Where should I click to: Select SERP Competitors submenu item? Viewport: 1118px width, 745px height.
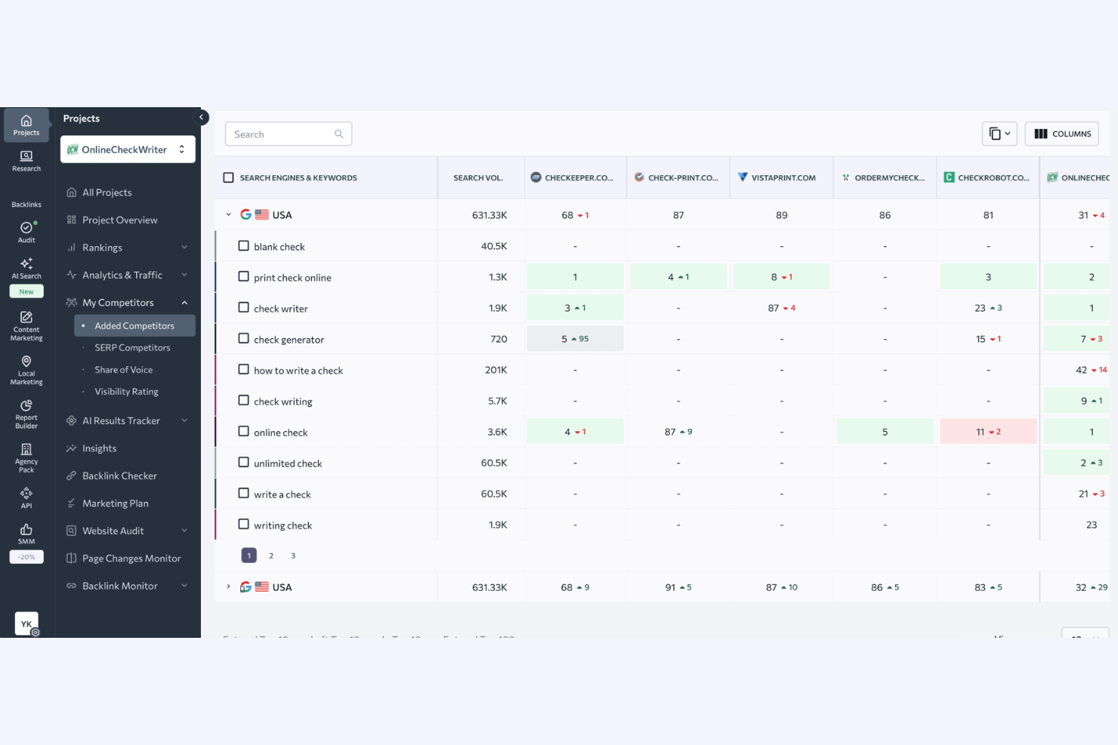[x=133, y=348]
